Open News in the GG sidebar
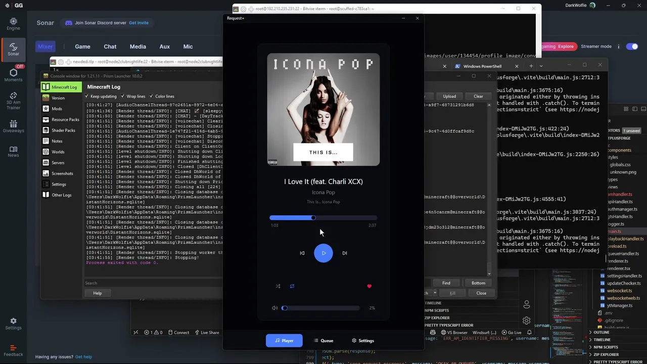Viewport: 647px width, 364px height. 13,152
